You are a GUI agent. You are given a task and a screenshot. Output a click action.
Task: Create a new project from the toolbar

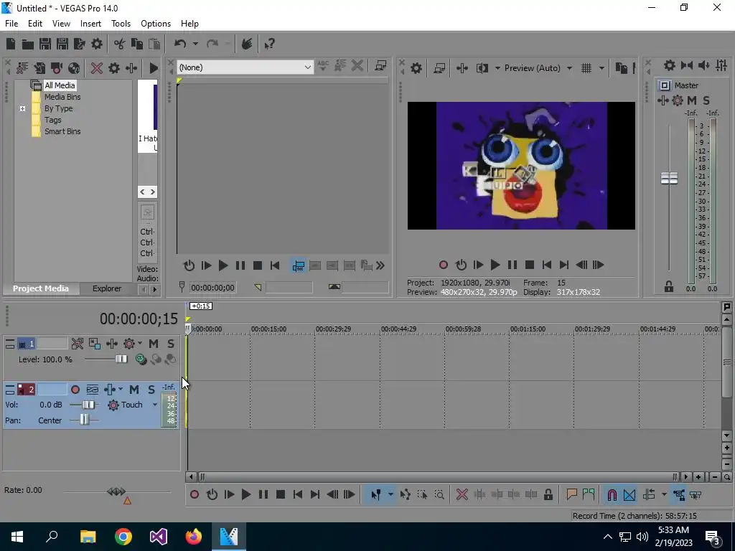click(11, 44)
